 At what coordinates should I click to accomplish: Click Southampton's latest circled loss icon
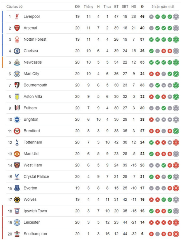pos(176,234)
